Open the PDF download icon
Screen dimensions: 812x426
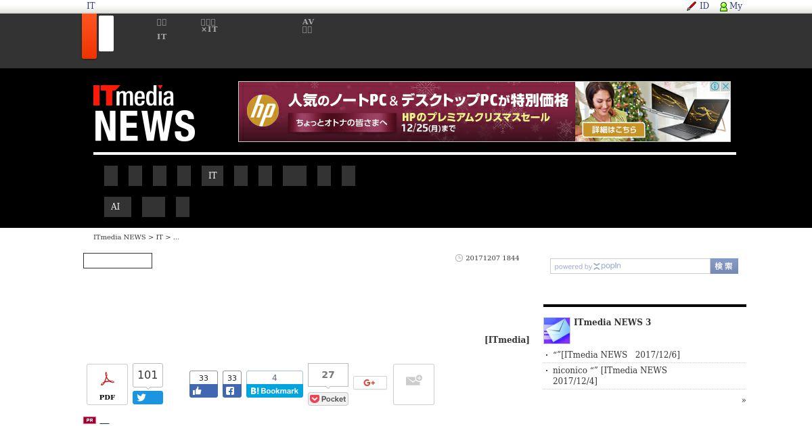pos(107,384)
